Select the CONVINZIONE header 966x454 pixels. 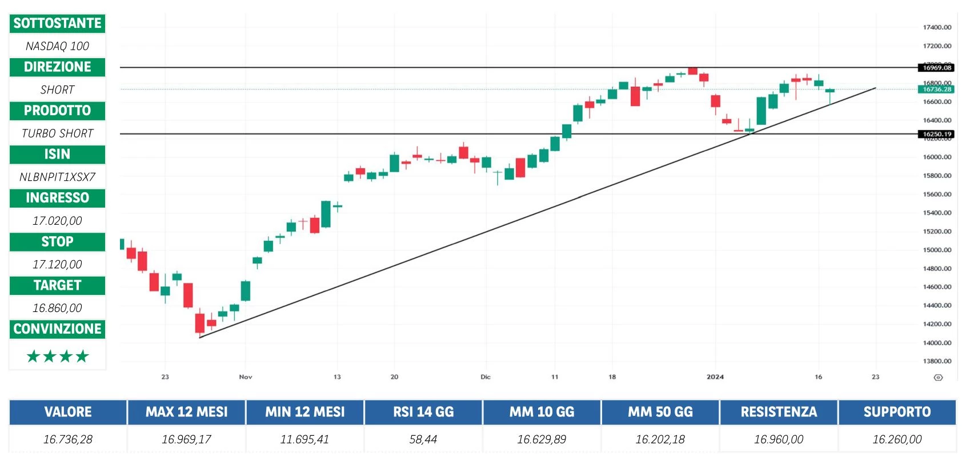(58, 329)
